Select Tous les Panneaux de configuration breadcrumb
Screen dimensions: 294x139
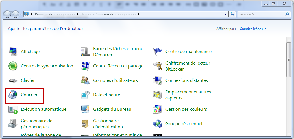pyautogui.click(x=108, y=14)
